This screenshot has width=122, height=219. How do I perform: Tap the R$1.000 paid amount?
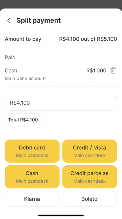[x=96, y=71]
